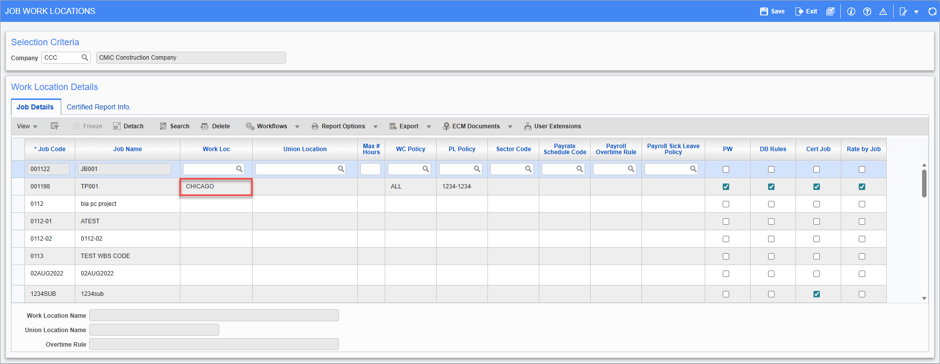Sort by Union Location column header
This screenshot has height=364, width=940.
305,149
